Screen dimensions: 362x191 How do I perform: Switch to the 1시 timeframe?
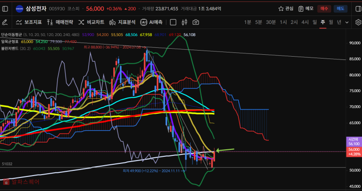click(283, 22)
